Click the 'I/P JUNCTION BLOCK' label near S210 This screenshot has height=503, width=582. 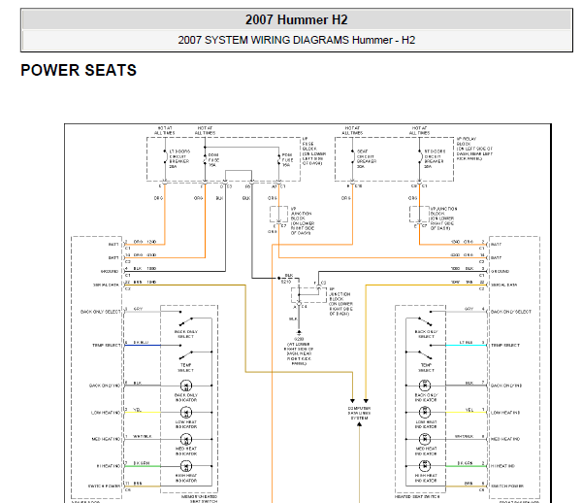(341, 301)
